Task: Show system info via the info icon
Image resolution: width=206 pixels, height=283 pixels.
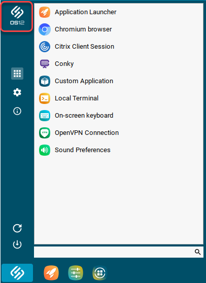Action: (x=17, y=111)
